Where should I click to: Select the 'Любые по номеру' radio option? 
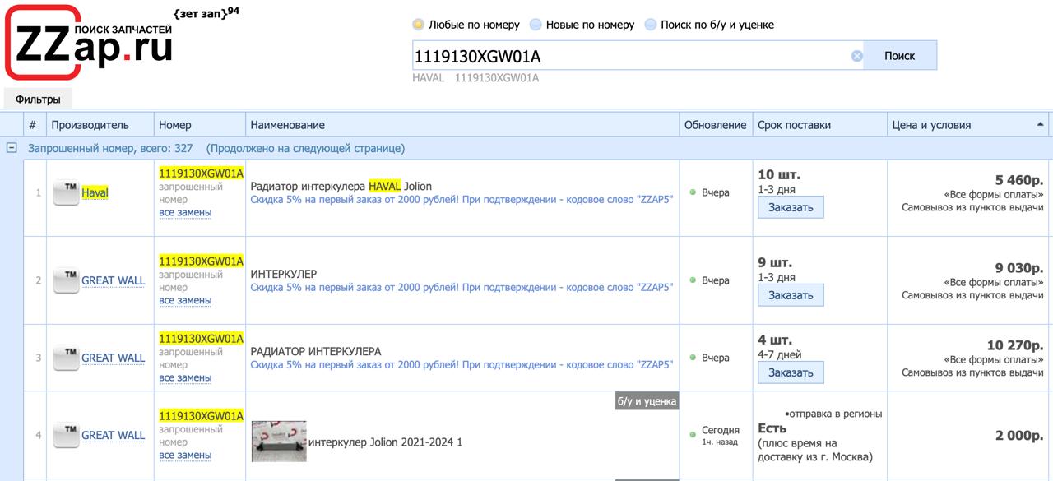coord(418,25)
